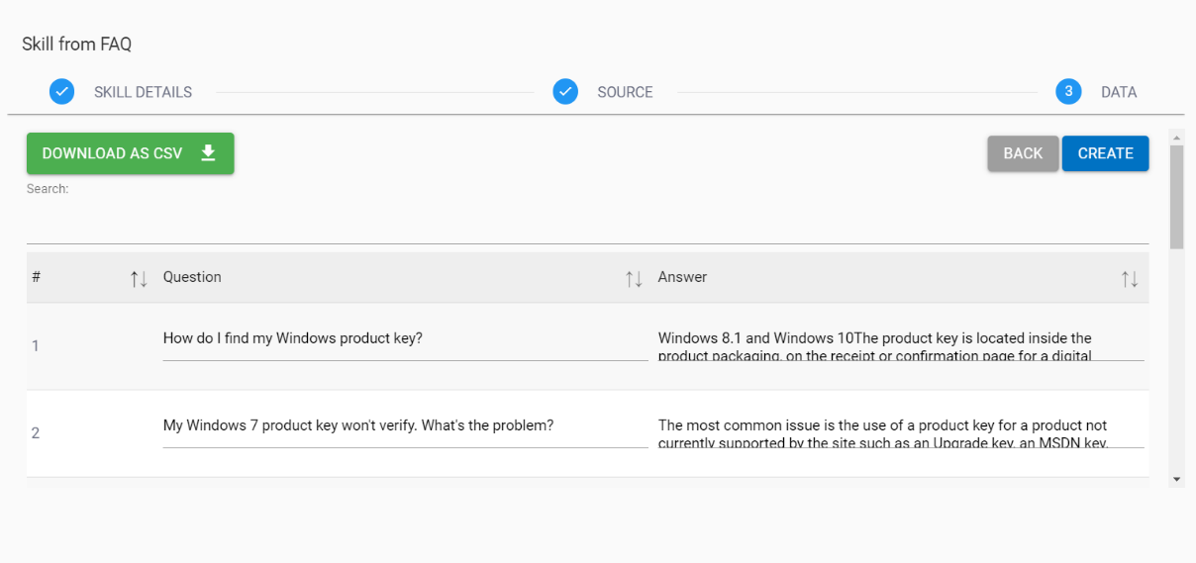The image size is (1196, 563).
Task: Sort by the # column arrows icon
Action: tap(139, 279)
